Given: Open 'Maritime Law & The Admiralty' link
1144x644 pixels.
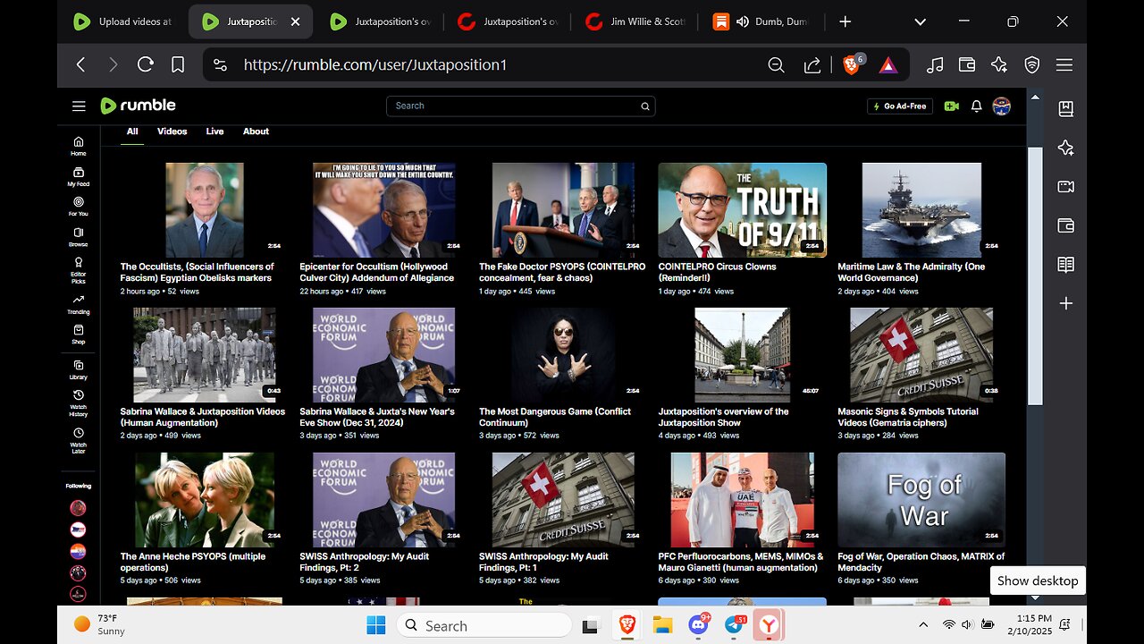Looking at the screenshot, I should (912, 272).
